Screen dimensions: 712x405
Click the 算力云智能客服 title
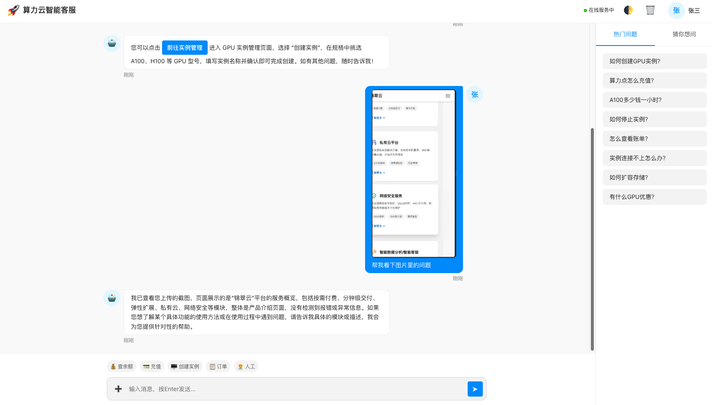pyautogui.click(x=49, y=10)
